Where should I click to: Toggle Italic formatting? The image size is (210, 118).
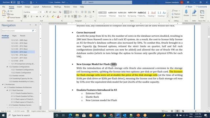tap(28, 16)
